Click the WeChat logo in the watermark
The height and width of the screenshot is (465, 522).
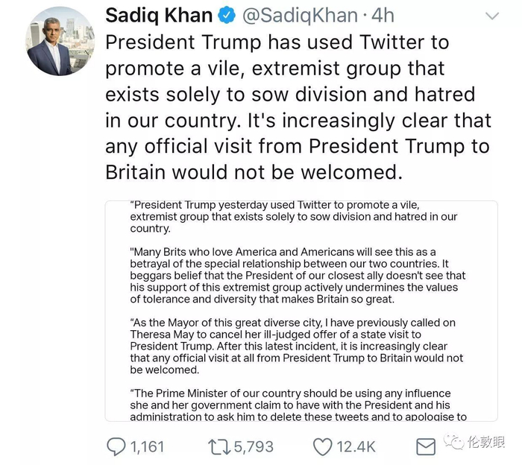coord(456,444)
